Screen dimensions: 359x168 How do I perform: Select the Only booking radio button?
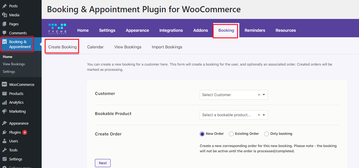coord(266,134)
